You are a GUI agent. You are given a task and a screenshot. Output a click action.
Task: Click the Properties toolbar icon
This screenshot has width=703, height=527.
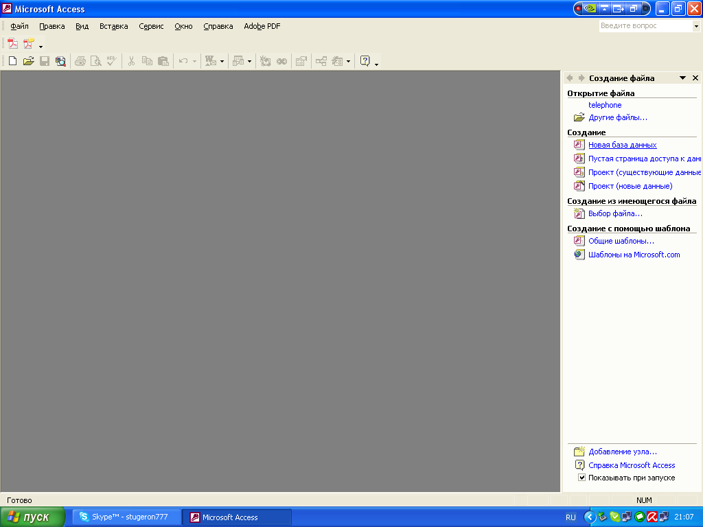301,61
